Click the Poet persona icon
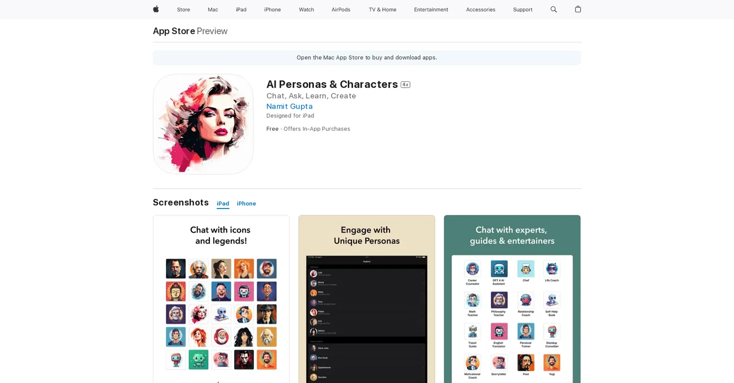The image size is (734, 383). (x=526, y=363)
